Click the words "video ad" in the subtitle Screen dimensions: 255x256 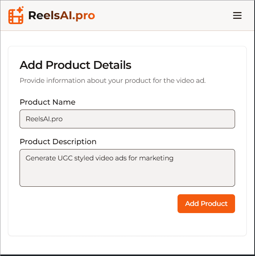coord(190,81)
